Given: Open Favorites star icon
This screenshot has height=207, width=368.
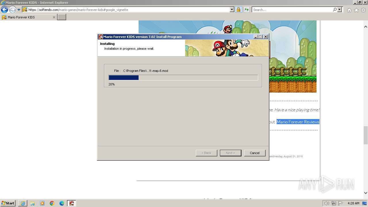Looking at the screenshot, I should [x=356, y=10].
